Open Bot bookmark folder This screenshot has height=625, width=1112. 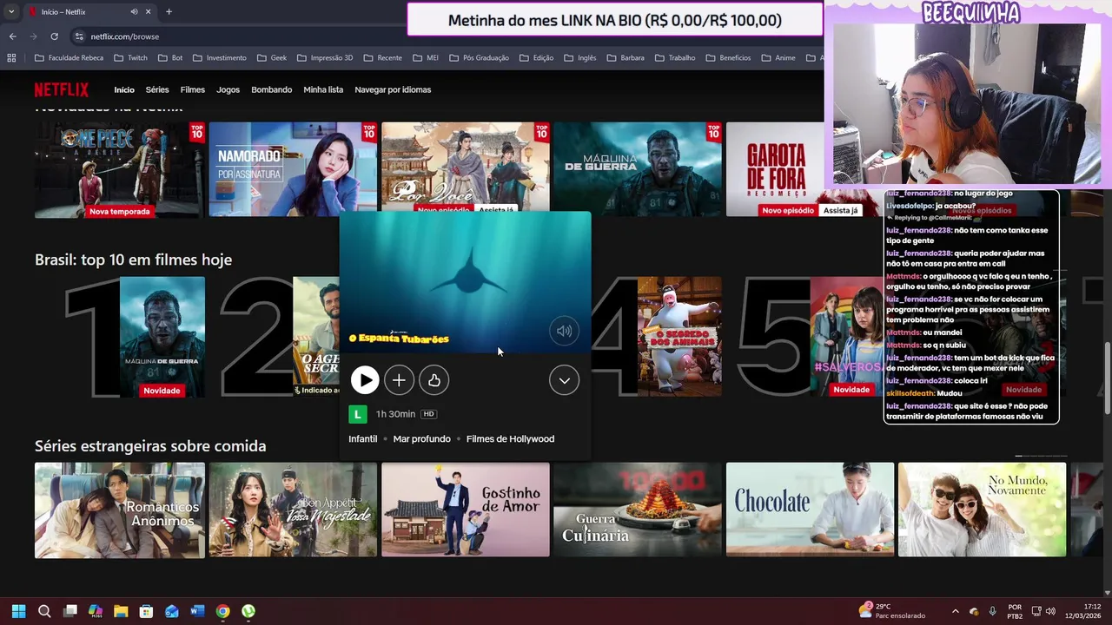[170, 58]
